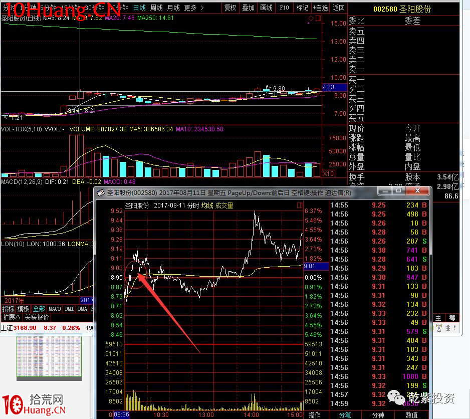Close the 圣阳股份 intraday popup
This screenshot has height=419, width=470.
pyautogui.click(x=417, y=191)
